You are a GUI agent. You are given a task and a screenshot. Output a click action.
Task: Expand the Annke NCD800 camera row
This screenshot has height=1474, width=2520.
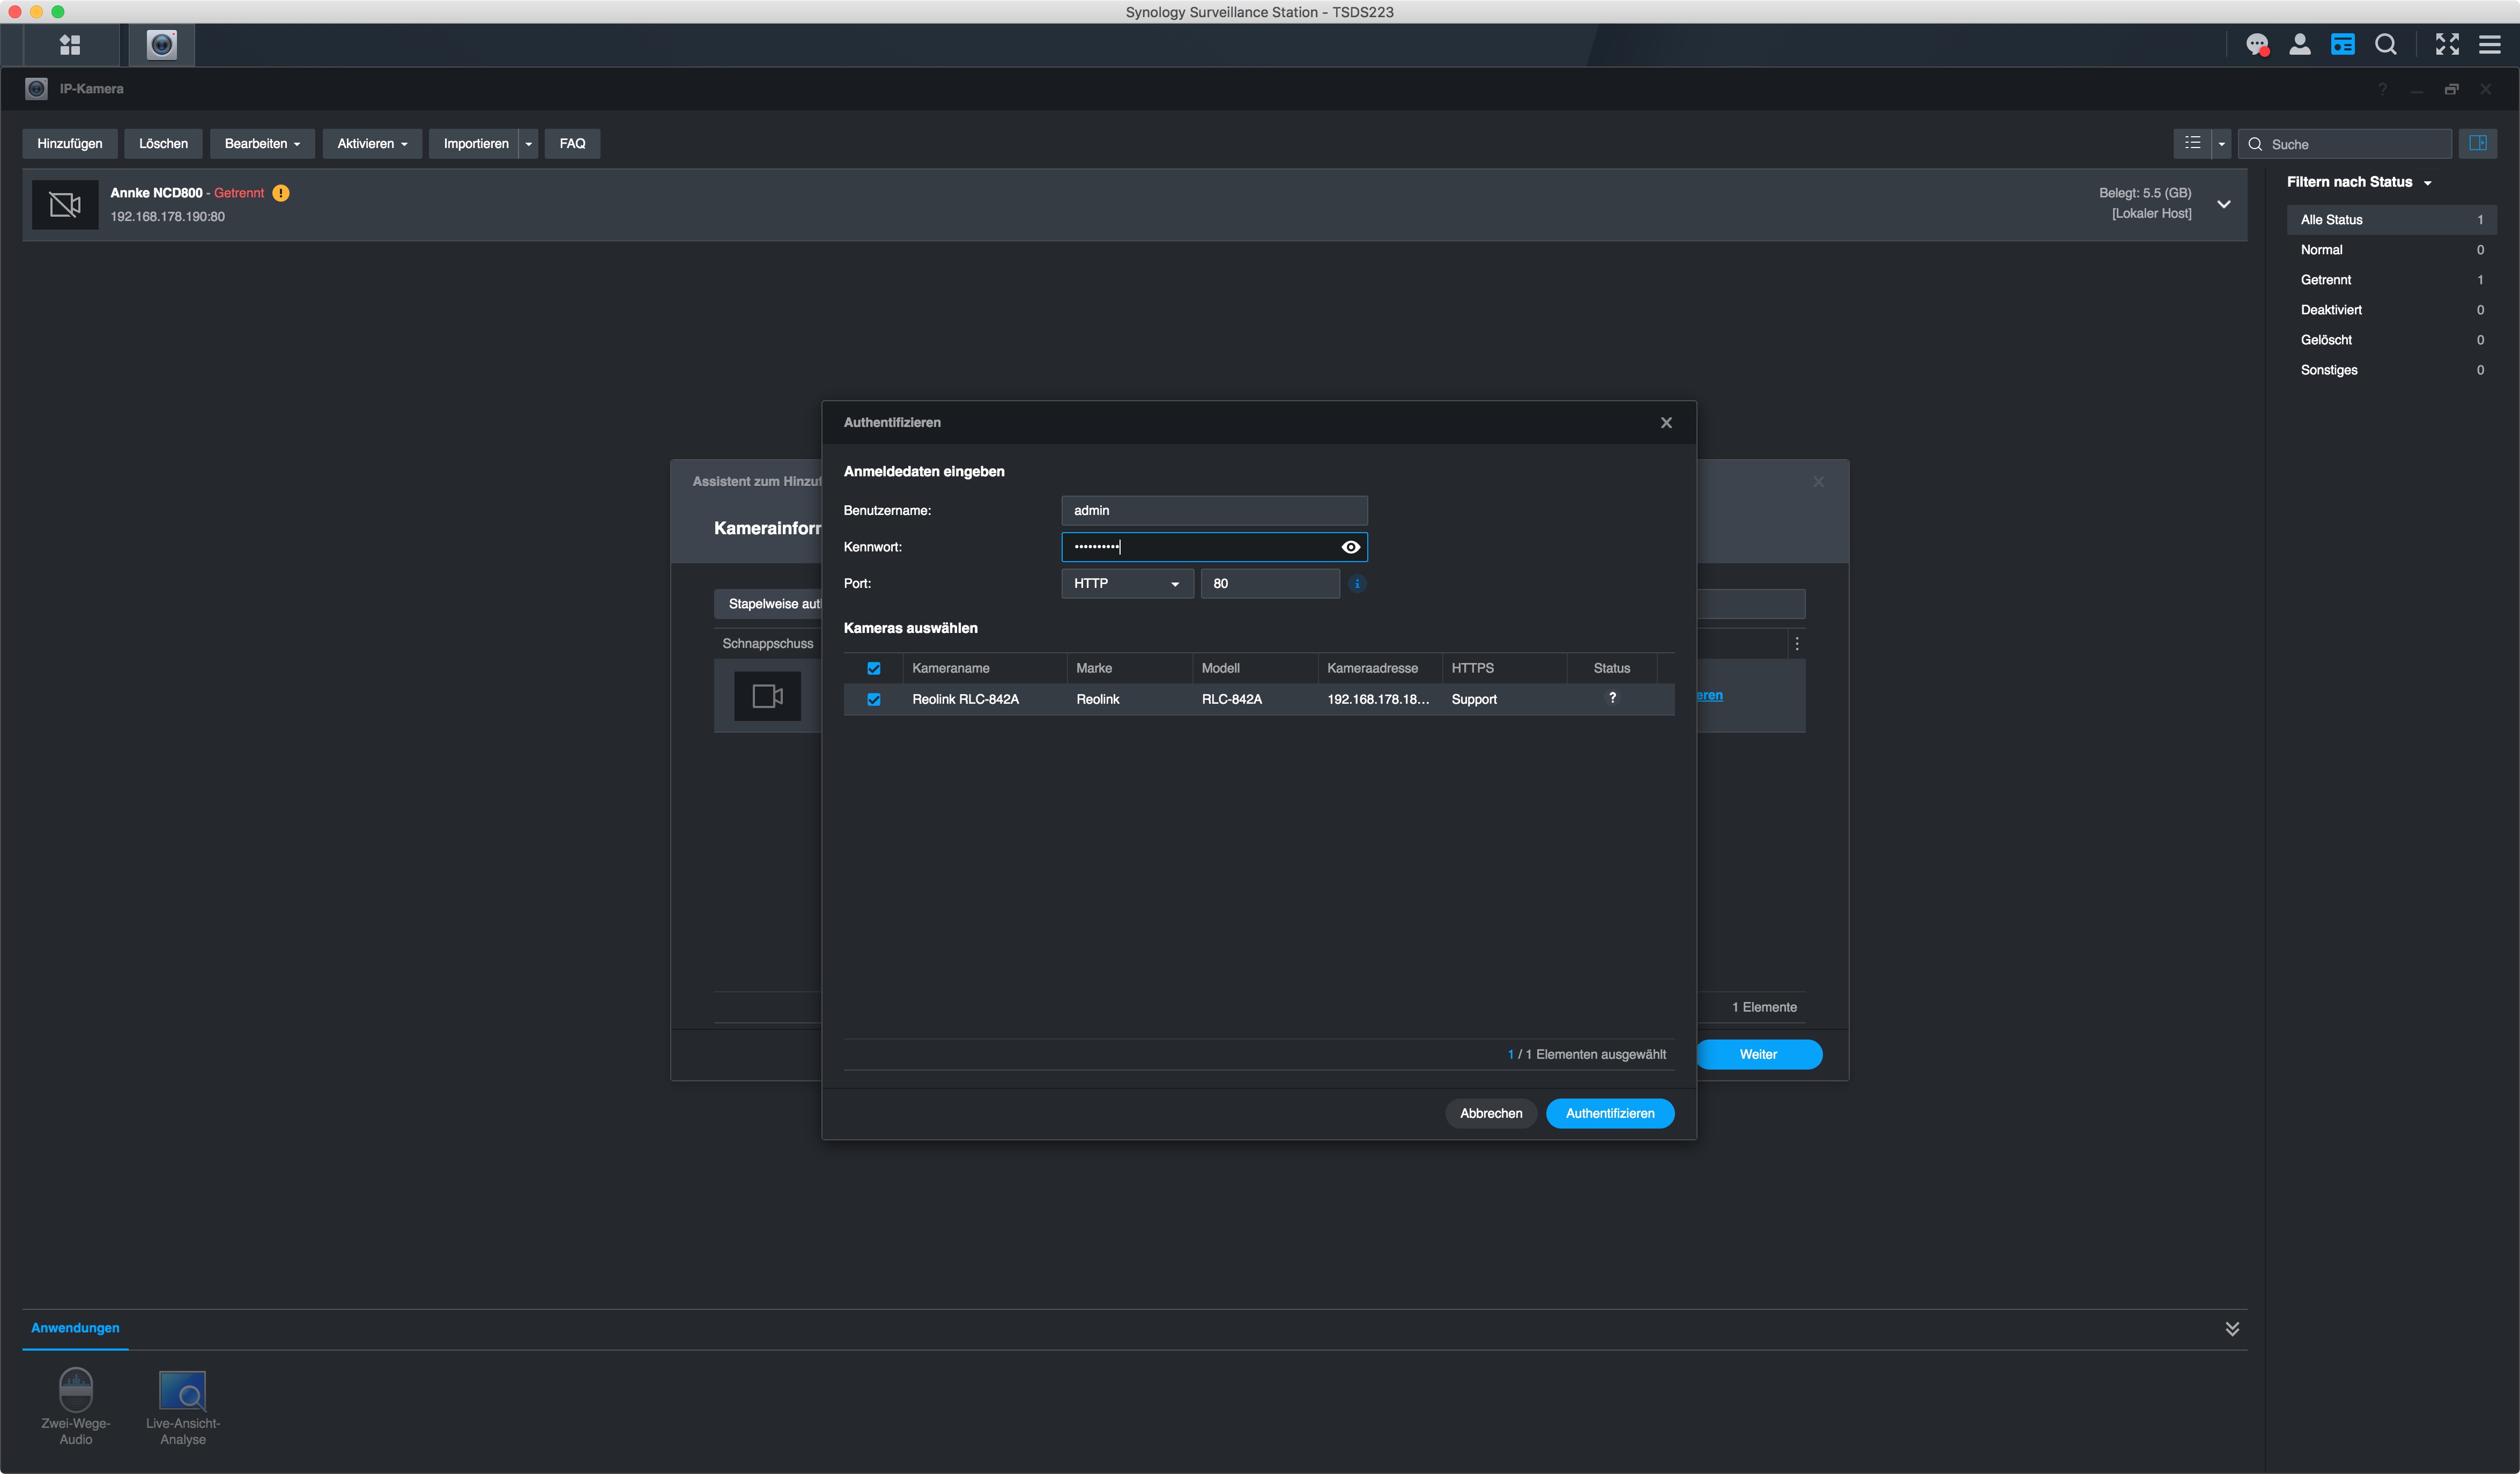pos(2223,204)
